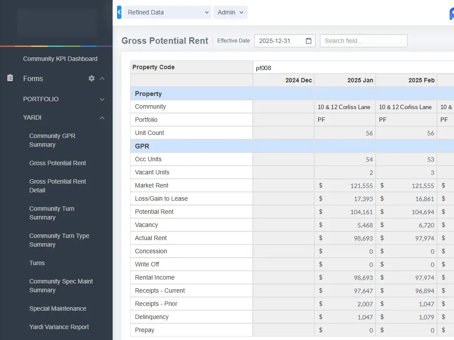Select the Delinquency row label
Viewport: 454px width, 340px height.
click(x=152, y=317)
